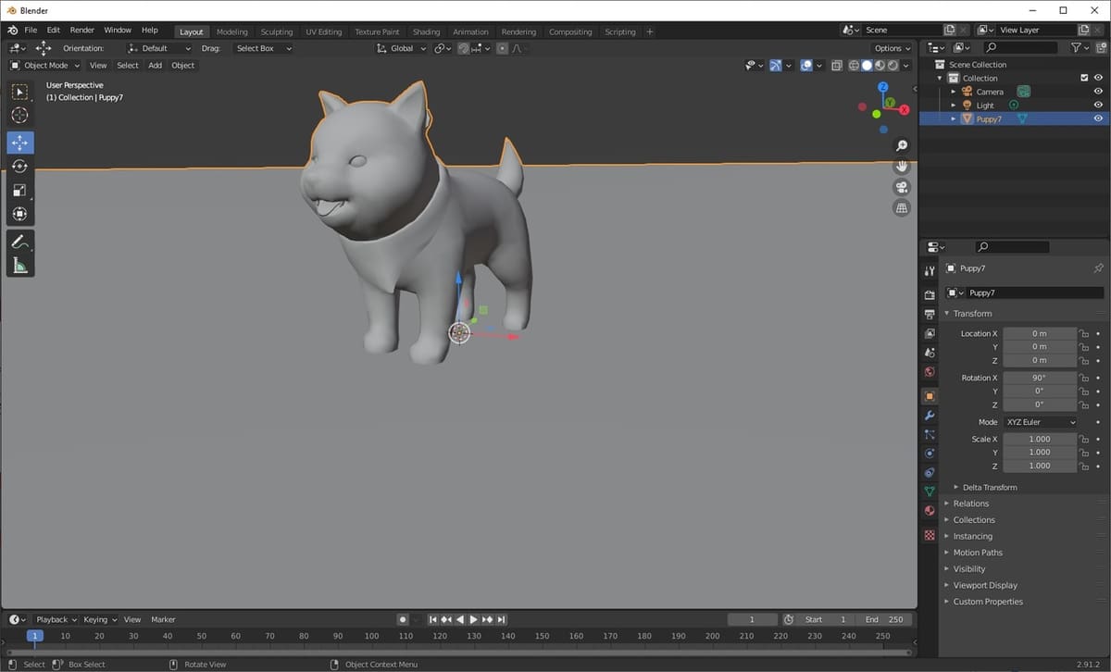Activate the Rotate tool

pos(19,167)
